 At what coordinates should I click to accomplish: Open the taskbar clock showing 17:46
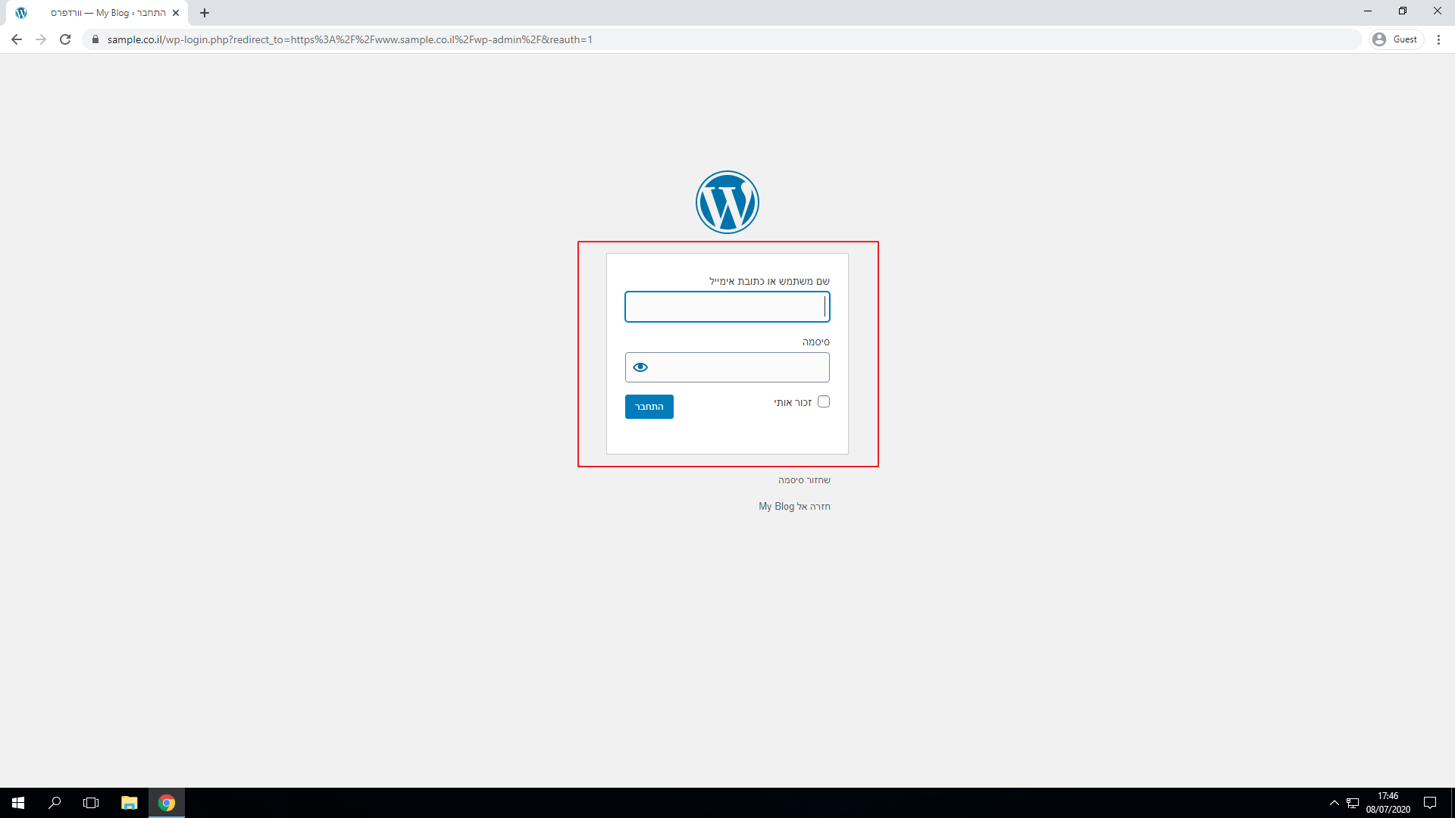coord(1388,803)
